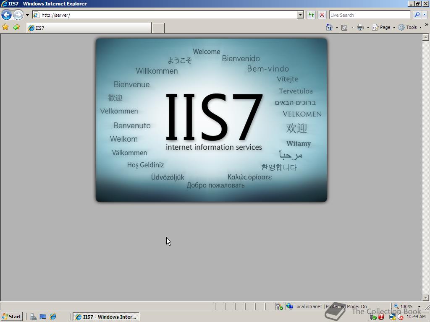Launch Server Manager from Quick Launch
430x322 pixels.
pyautogui.click(x=33, y=317)
